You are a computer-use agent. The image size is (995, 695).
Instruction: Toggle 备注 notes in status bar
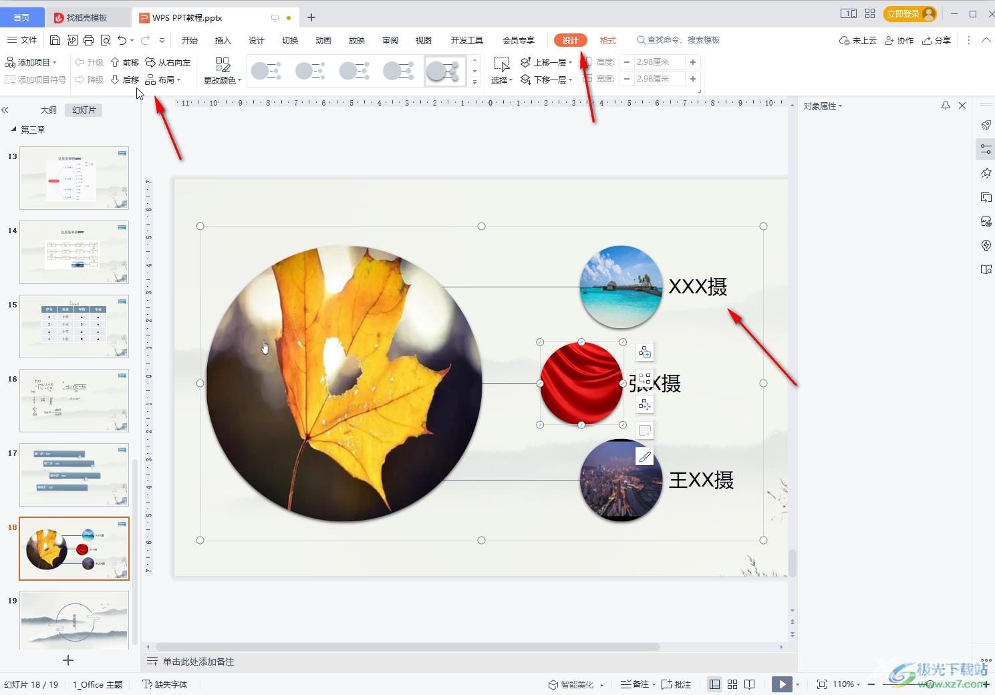pos(637,684)
